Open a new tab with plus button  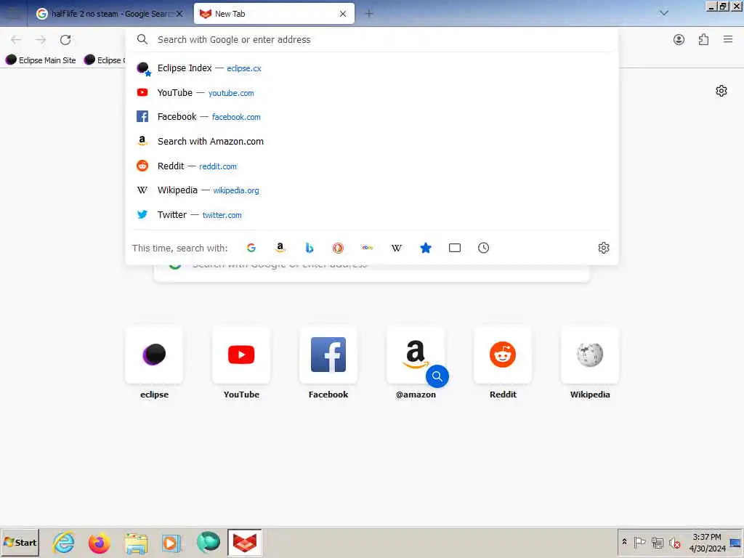coord(368,14)
